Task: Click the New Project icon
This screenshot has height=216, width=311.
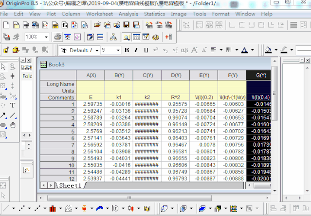Action: coord(6,25)
